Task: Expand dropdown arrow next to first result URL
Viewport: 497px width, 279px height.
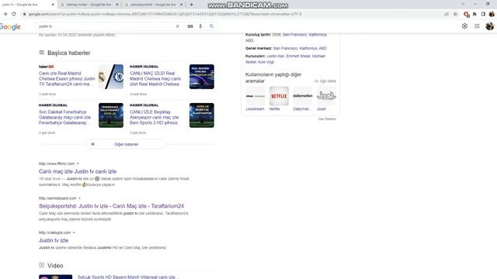Action: coord(78,164)
